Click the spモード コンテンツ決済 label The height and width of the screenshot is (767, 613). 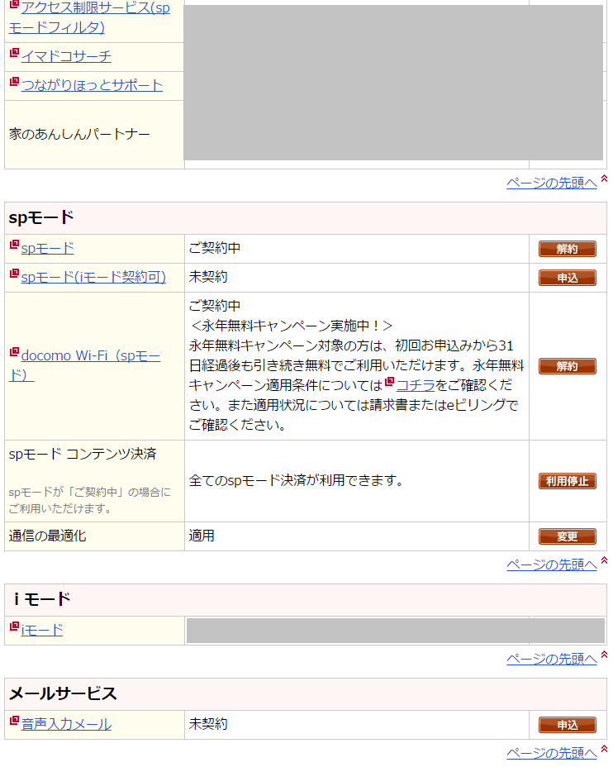click(x=83, y=454)
